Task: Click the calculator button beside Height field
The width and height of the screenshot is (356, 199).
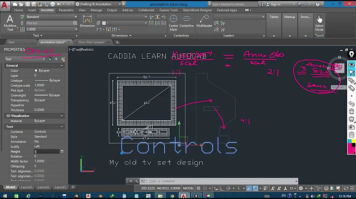Action: point(62,151)
